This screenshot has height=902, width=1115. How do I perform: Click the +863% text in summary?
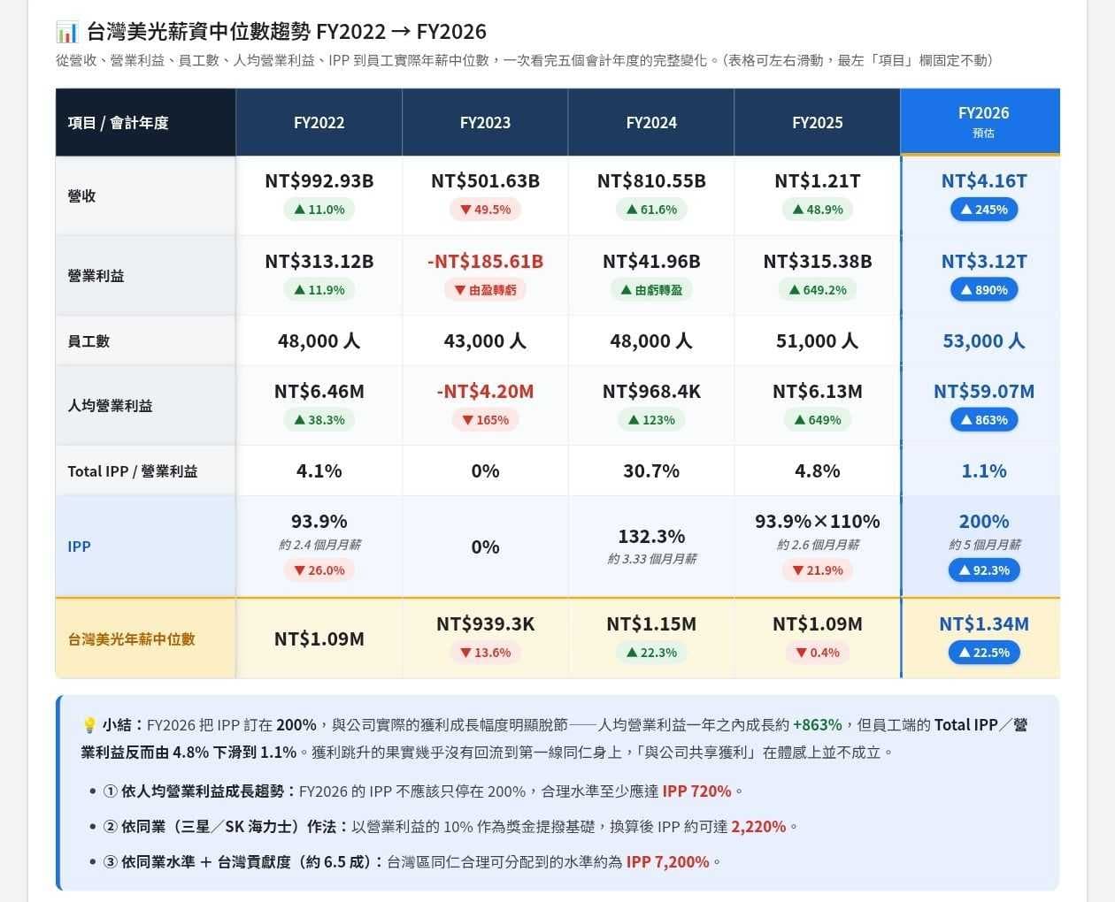pos(818,725)
